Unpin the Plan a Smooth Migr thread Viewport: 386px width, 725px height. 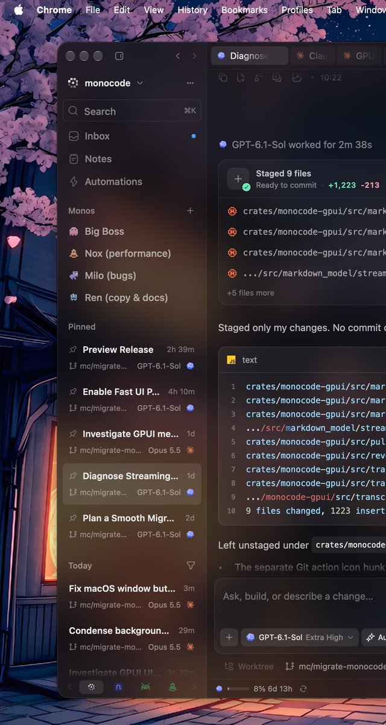pyautogui.click(x=73, y=518)
